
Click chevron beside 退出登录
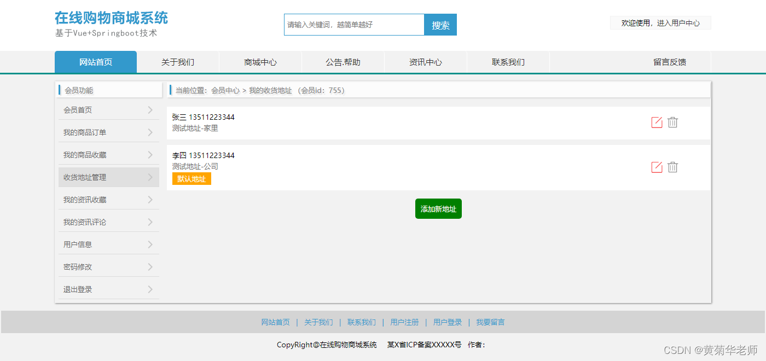(x=150, y=289)
